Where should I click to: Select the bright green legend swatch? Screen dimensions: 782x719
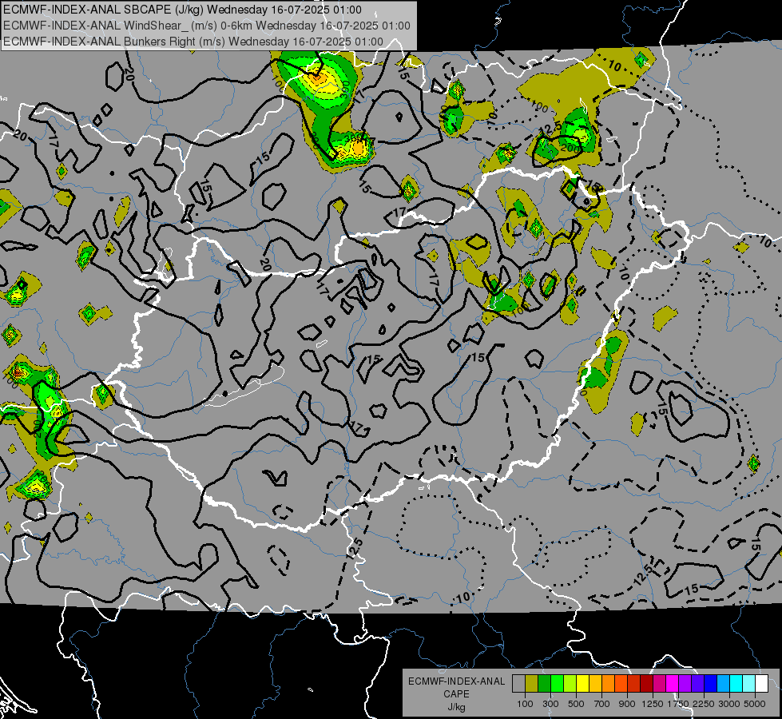tap(557, 683)
